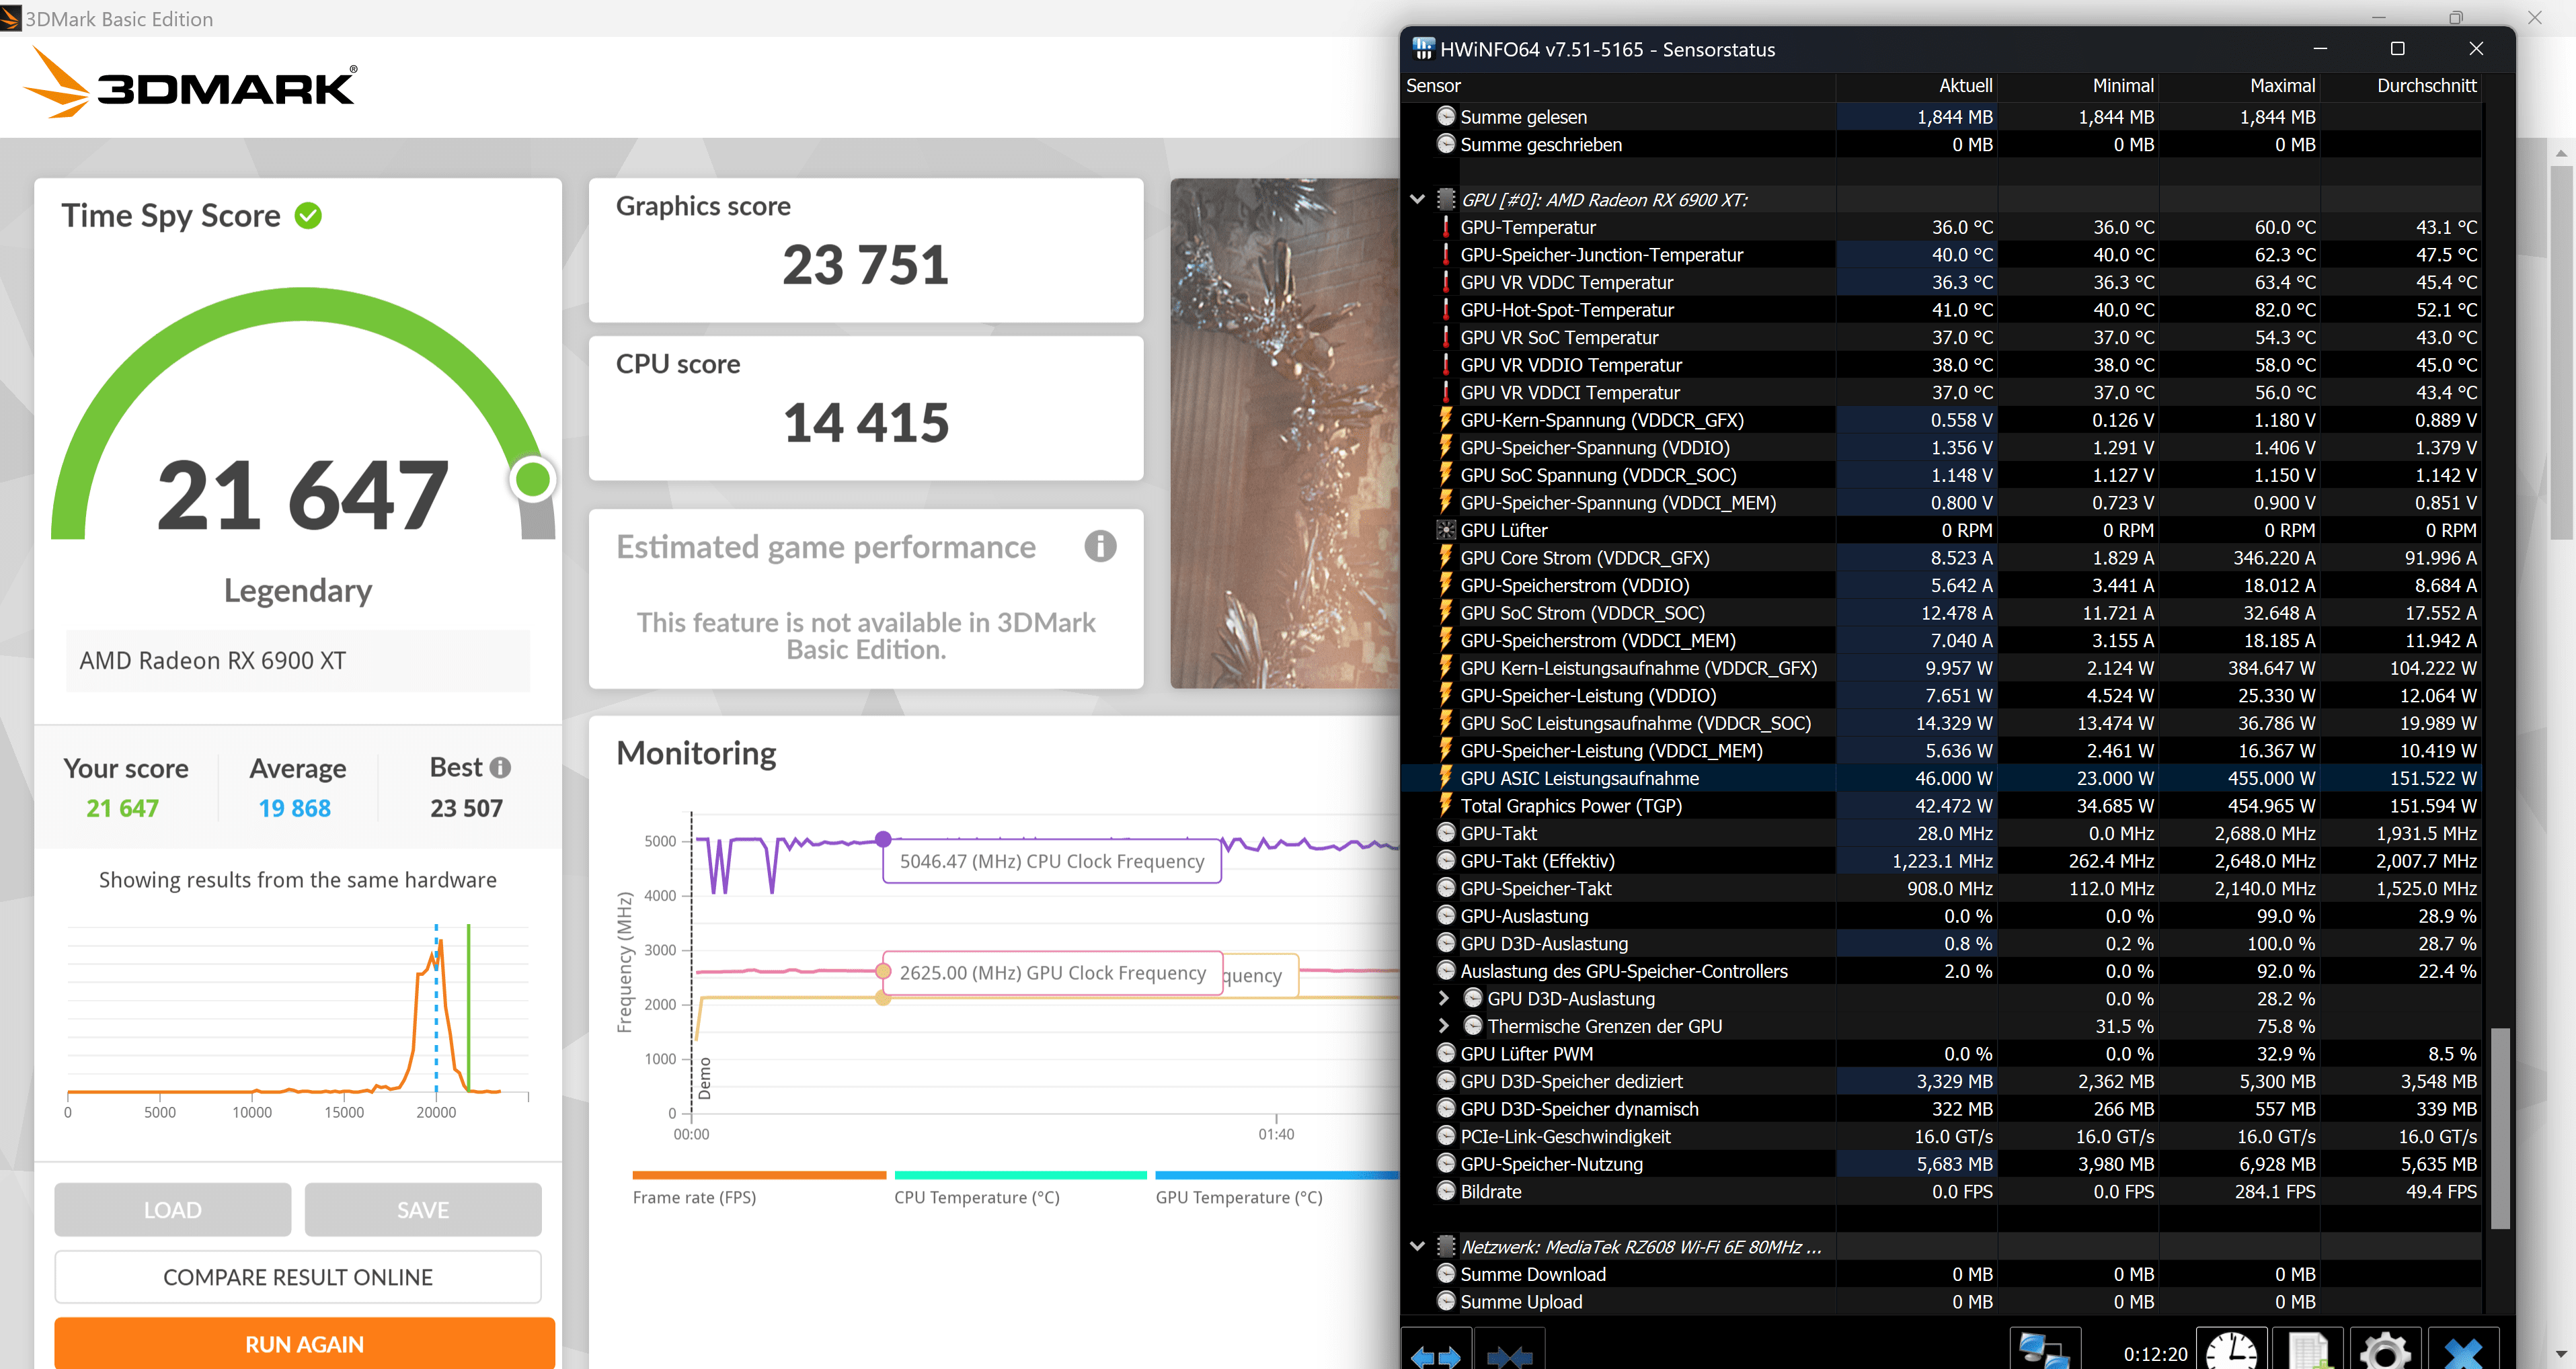Click COMPARE RESULT ONLINE button
The height and width of the screenshot is (1369, 2576).
298,1277
